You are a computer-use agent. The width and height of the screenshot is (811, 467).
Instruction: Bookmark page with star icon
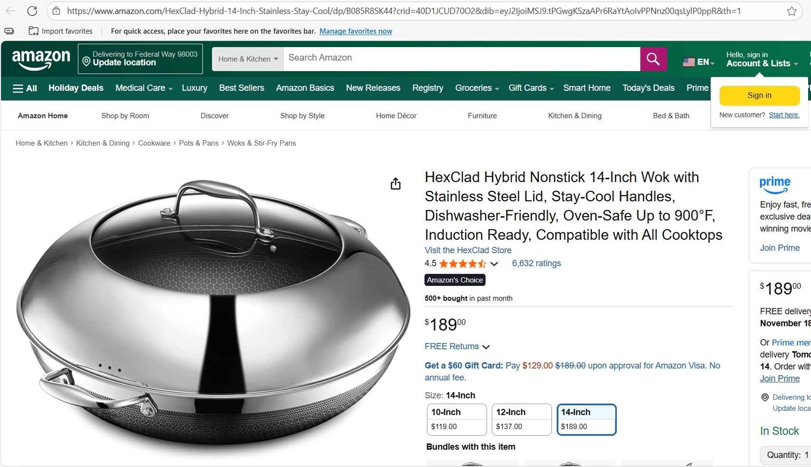(791, 11)
